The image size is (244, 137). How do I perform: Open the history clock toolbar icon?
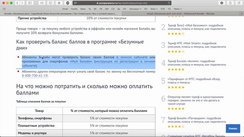coord(50,3)
